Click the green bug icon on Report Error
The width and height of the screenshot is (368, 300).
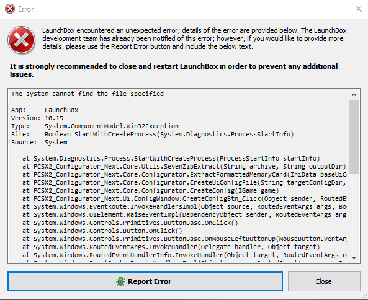[x=120, y=281]
